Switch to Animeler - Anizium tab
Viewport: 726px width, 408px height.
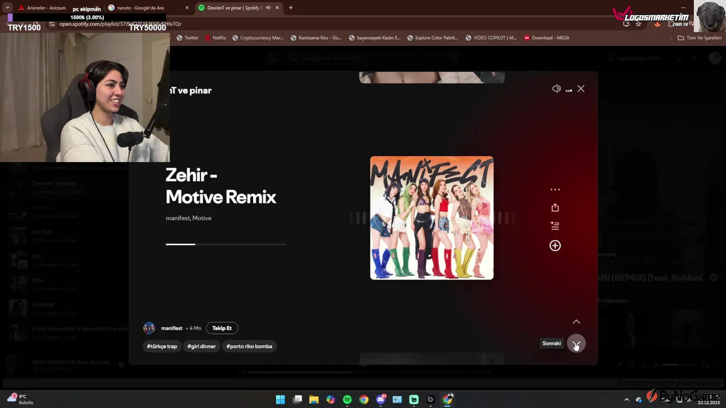47,8
